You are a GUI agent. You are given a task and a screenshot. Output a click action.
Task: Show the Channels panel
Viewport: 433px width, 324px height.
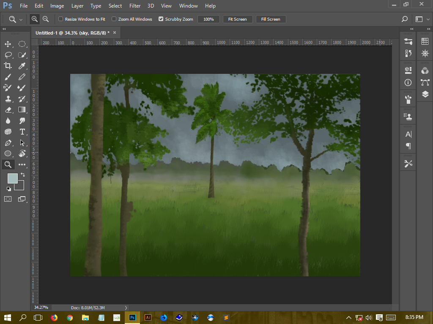[x=425, y=71]
